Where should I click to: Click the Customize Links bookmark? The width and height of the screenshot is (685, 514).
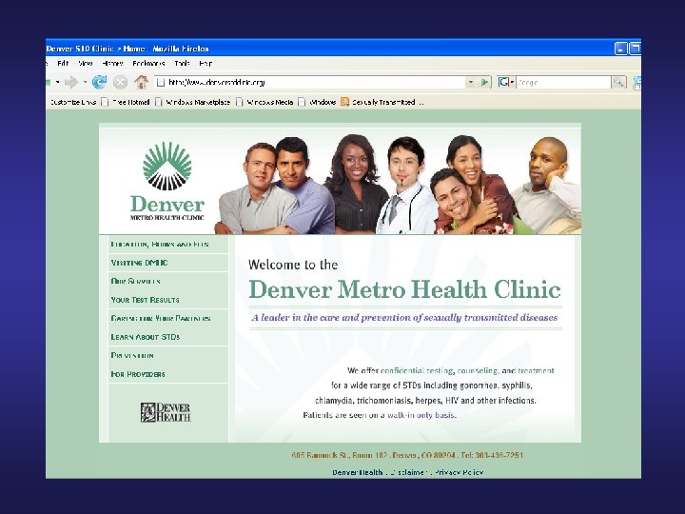[73, 102]
